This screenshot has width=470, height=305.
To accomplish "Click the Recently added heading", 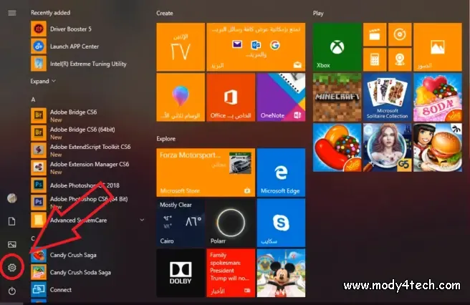I will [50, 13].
